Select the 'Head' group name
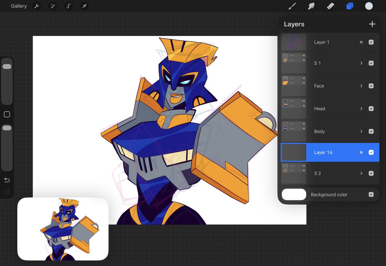 [320, 109]
